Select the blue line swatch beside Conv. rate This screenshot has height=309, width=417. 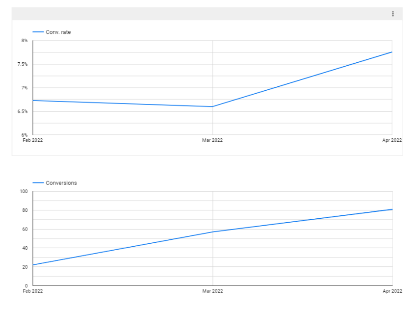click(x=38, y=32)
